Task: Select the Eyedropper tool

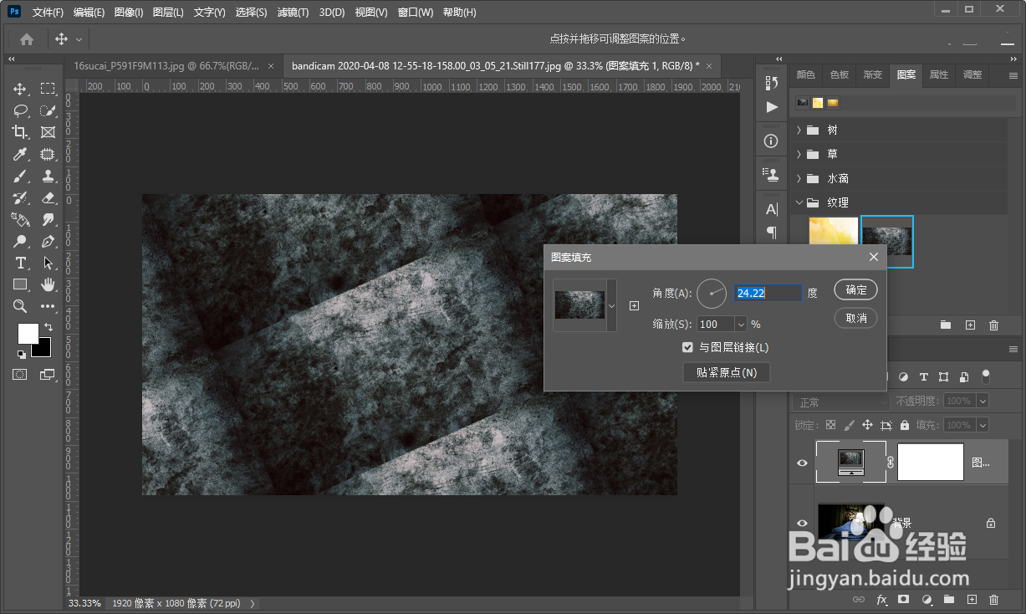Action: [20, 154]
